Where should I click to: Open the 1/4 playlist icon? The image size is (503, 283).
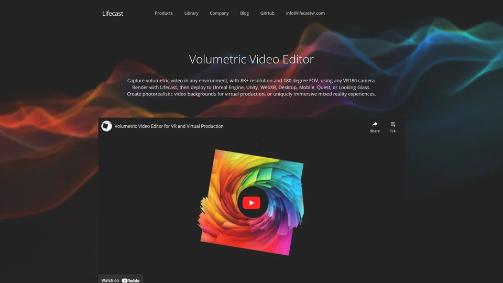click(392, 125)
